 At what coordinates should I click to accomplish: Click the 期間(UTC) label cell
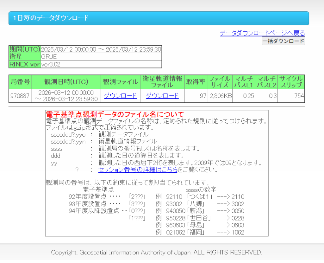(x=24, y=49)
